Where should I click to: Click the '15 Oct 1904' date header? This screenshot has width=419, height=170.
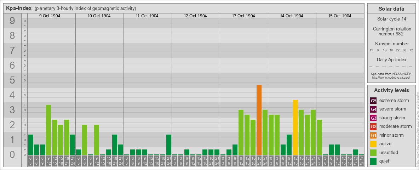point(340,16)
